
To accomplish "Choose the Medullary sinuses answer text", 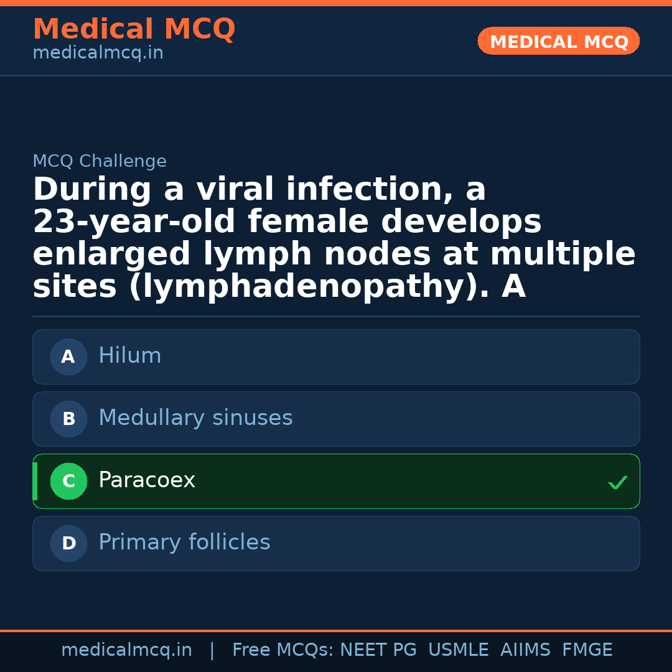I will point(195,418).
